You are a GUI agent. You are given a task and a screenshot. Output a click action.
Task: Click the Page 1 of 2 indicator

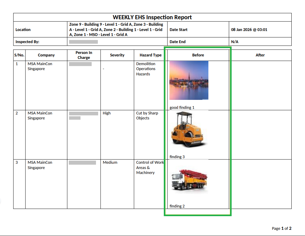click(x=281, y=229)
